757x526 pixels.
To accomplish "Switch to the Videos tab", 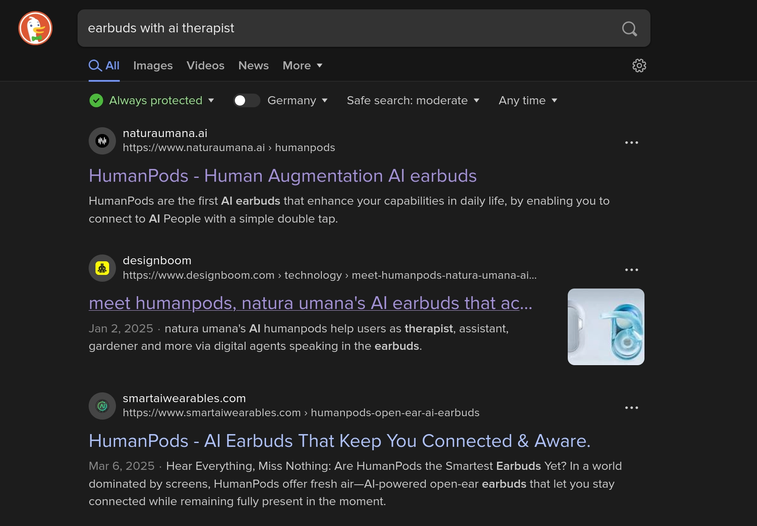I will coord(205,66).
